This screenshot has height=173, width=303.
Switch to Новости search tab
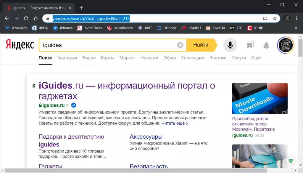[149, 58]
